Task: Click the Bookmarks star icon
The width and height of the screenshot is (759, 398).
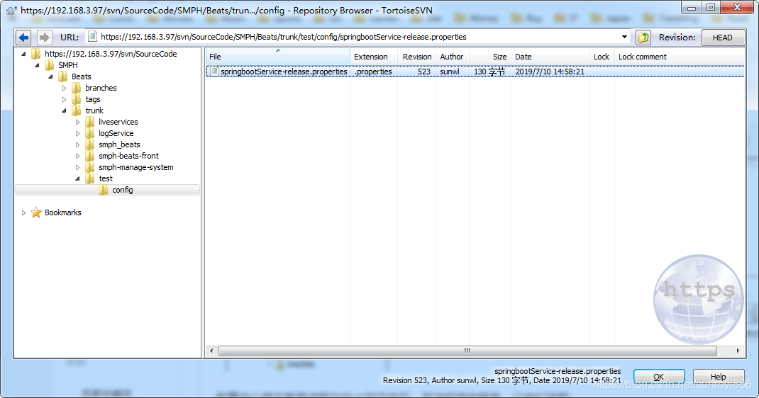Action: pos(36,212)
